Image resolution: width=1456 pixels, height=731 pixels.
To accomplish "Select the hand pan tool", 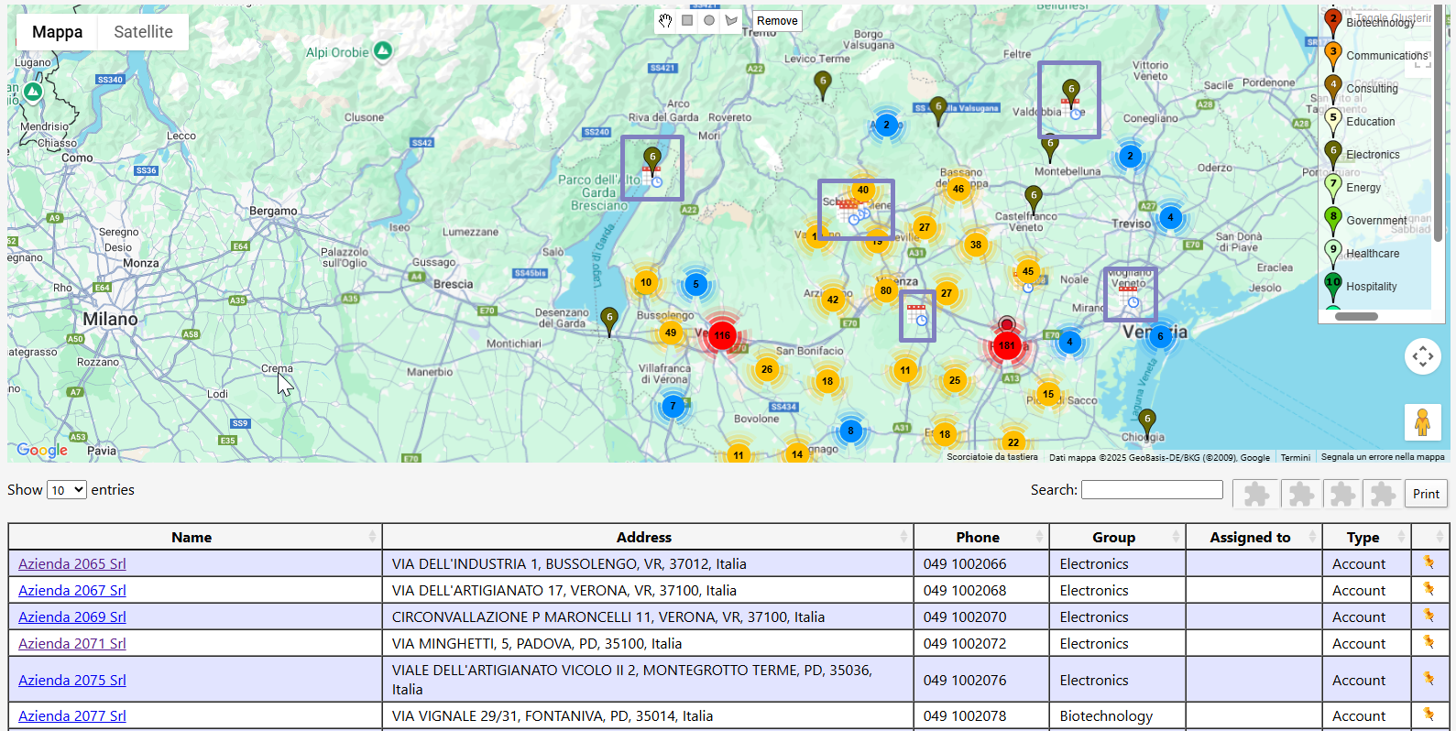I will click(x=665, y=20).
